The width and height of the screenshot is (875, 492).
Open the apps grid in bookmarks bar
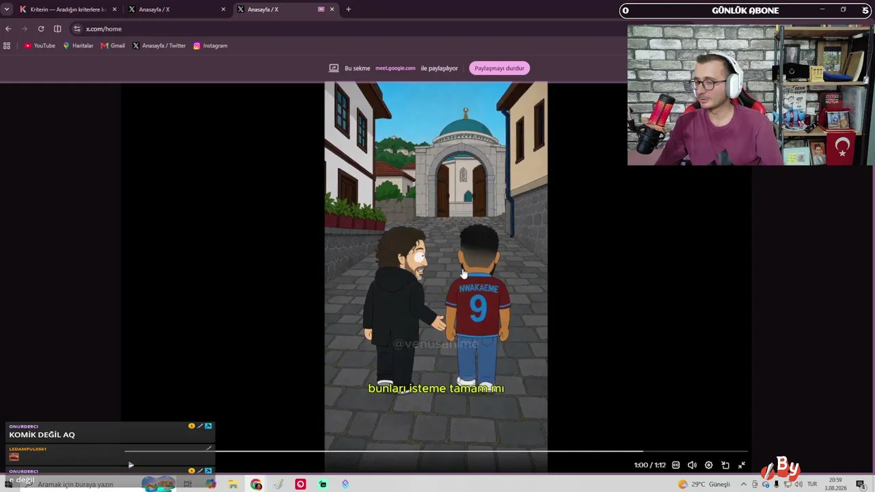coord(7,46)
